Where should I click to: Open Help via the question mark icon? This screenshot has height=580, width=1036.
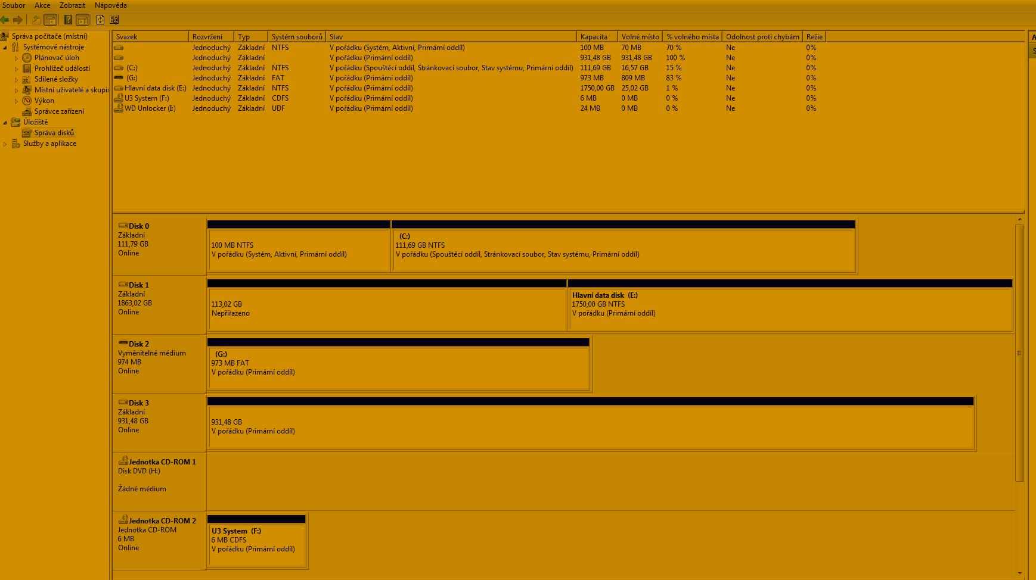[x=68, y=20]
